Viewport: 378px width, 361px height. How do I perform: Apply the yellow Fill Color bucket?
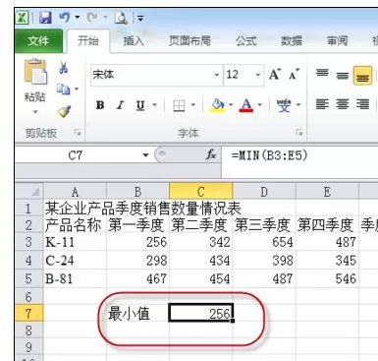coord(218,105)
